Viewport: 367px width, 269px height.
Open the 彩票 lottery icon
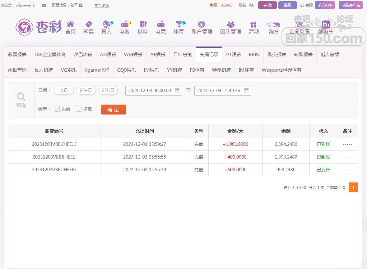pos(88,24)
